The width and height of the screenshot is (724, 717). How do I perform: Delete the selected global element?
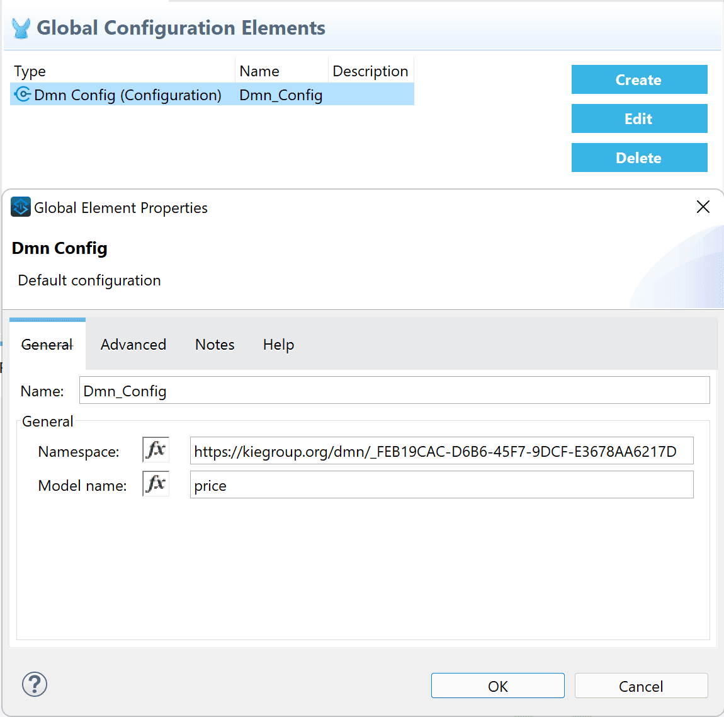(x=639, y=158)
